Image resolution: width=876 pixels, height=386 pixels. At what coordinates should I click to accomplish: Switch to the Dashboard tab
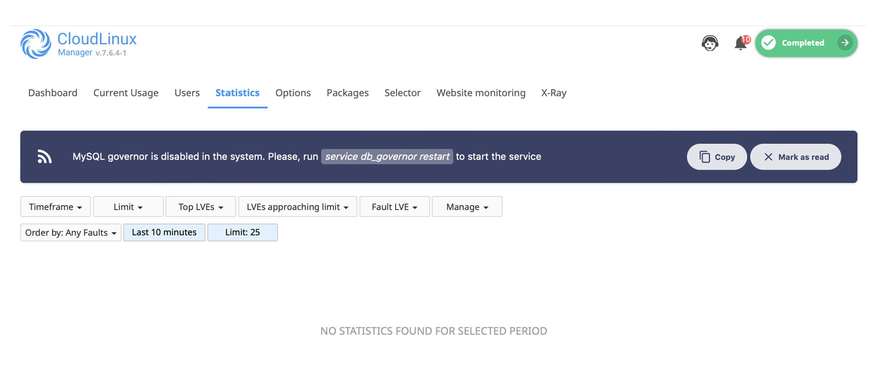52,93
